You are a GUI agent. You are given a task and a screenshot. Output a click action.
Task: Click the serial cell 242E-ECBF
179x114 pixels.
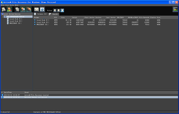click(80, 20)
